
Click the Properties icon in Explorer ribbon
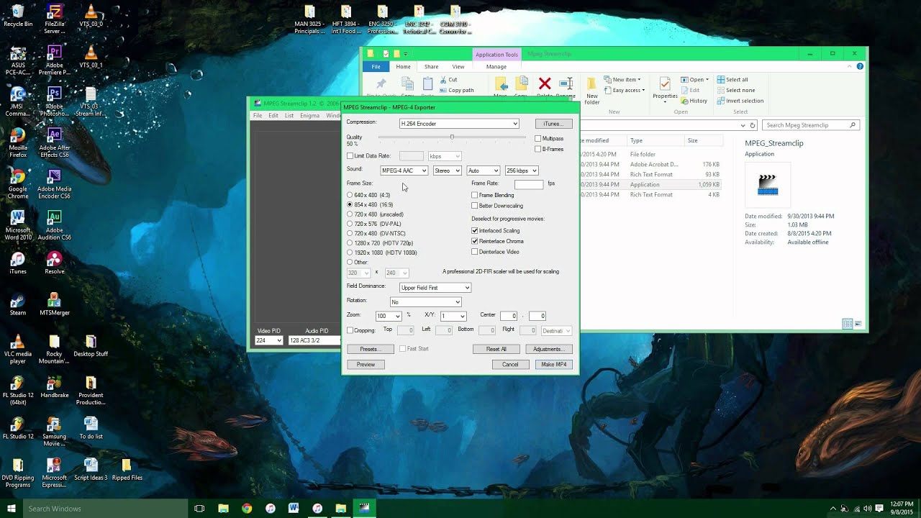[x=665, y=89]
